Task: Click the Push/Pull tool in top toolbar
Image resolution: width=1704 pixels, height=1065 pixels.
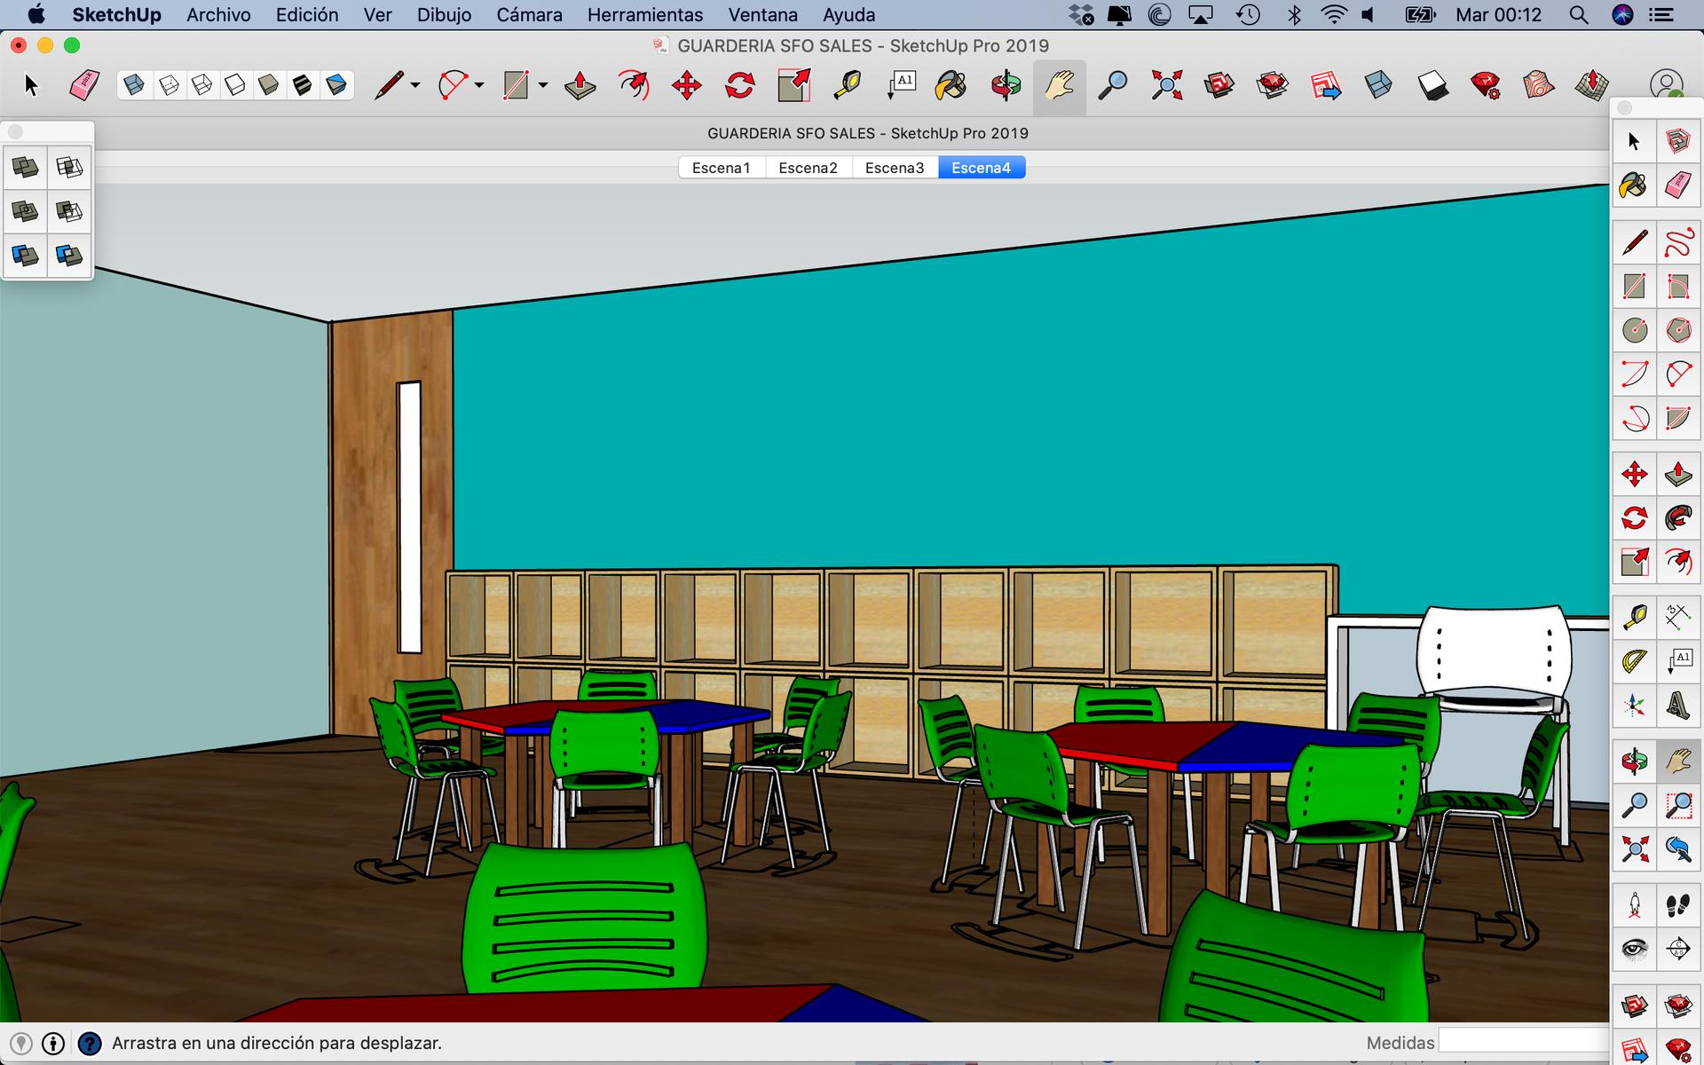Action: pyautogui.click(x=580, y=86)
